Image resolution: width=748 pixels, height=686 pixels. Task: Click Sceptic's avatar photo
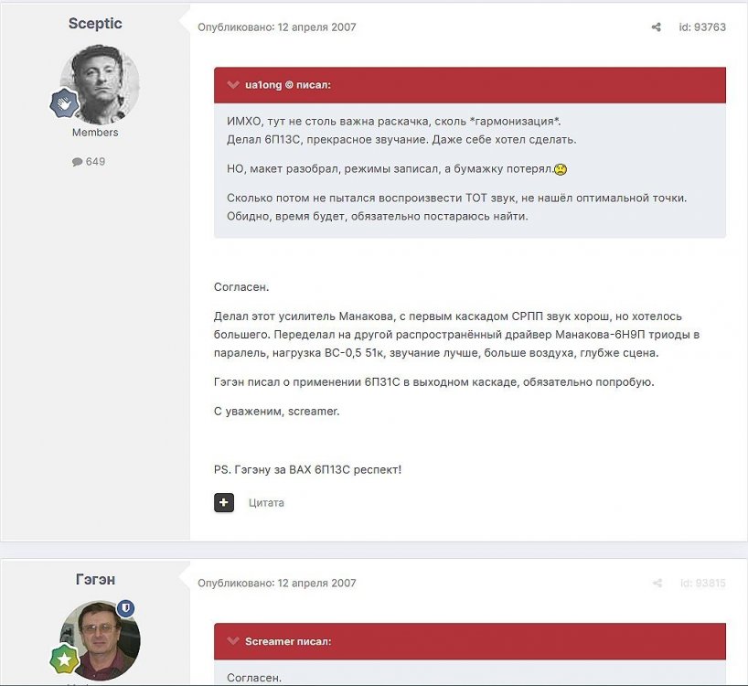tap(100, 83)
